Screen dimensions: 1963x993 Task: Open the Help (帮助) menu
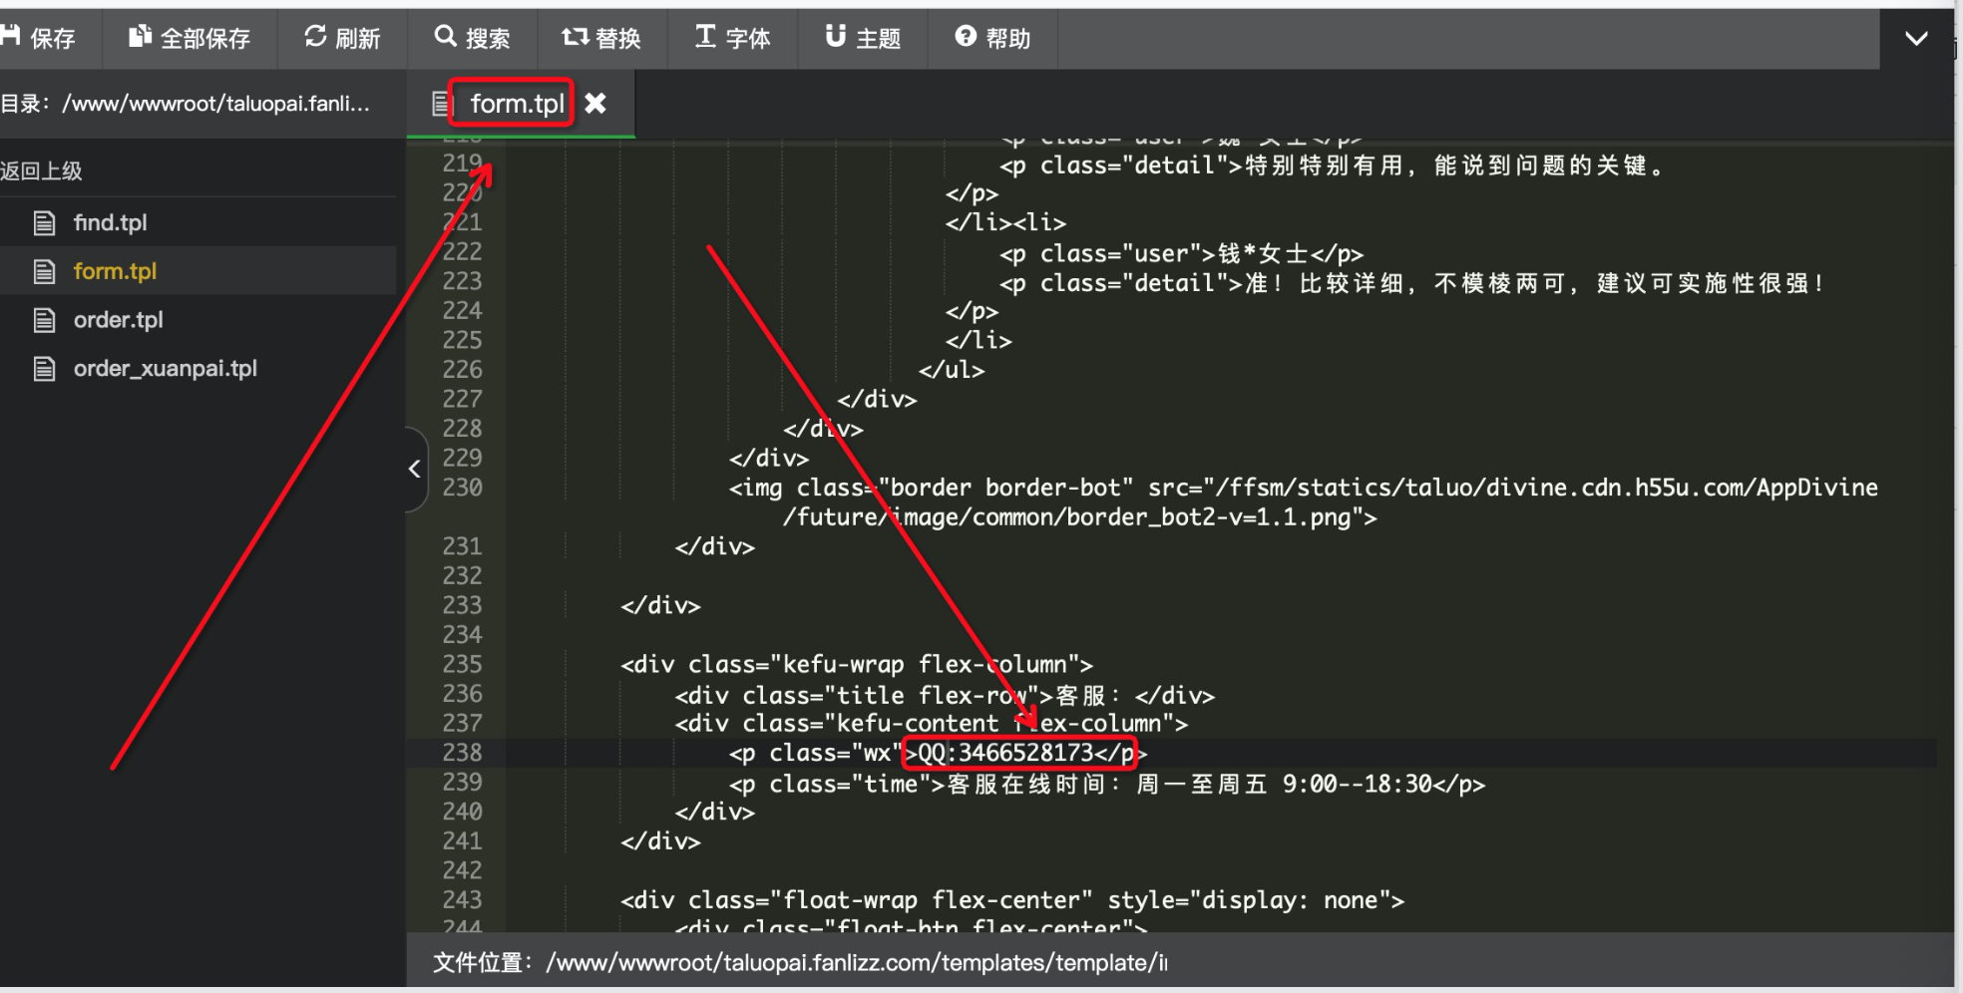[x=992, y=38]
